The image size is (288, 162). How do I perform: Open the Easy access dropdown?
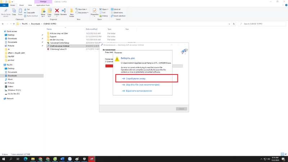pos(82,13)
